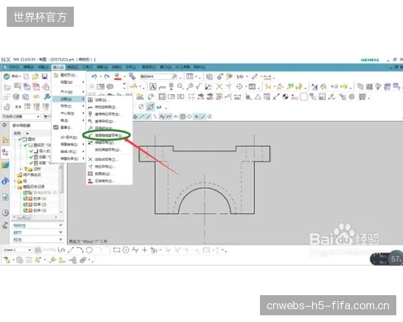This screenshot has height=322, width=403.
Task: Choose 剖面线 entry in annotation submenu
Action: click(x=103, y=174)
